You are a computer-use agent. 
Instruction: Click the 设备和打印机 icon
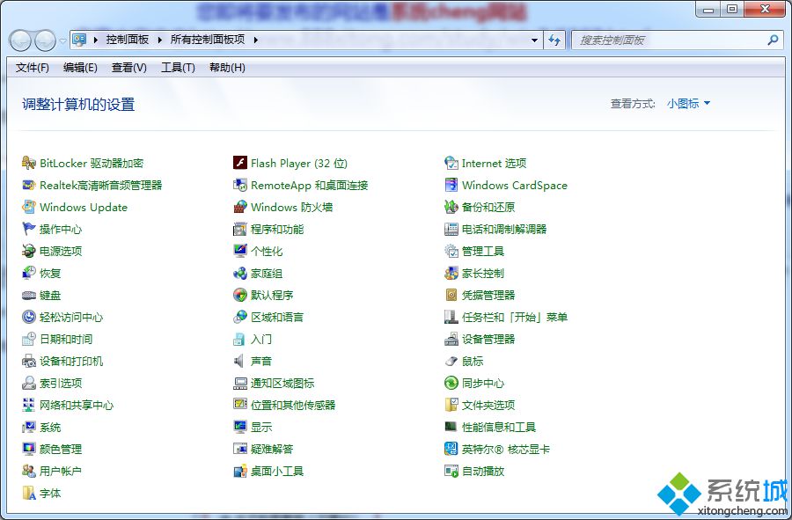(29, 361)
